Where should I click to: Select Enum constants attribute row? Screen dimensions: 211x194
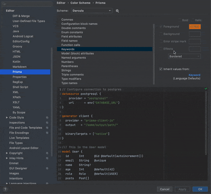point(105,32)
